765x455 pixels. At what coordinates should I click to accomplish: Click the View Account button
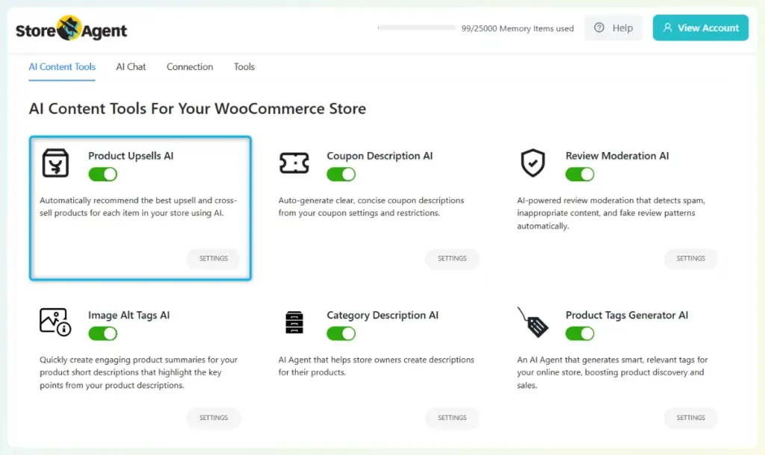(x=701, y=28)
